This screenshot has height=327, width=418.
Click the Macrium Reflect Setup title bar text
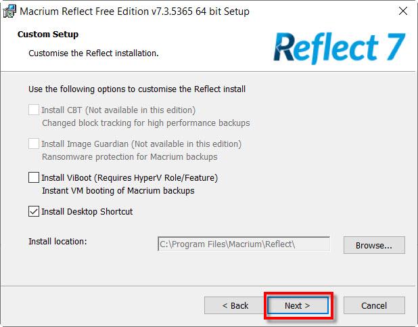point(134,12)
